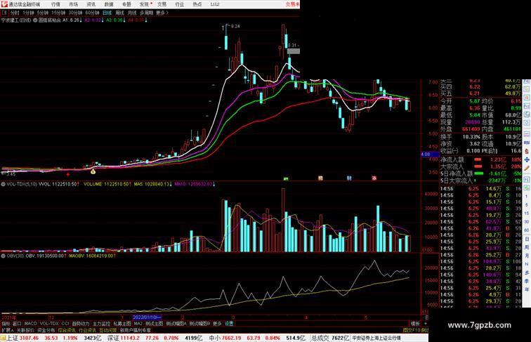Open the 多周期 view
Image resolution: width=531 pixels, height=342 pixels.
[x=146, y=13]
